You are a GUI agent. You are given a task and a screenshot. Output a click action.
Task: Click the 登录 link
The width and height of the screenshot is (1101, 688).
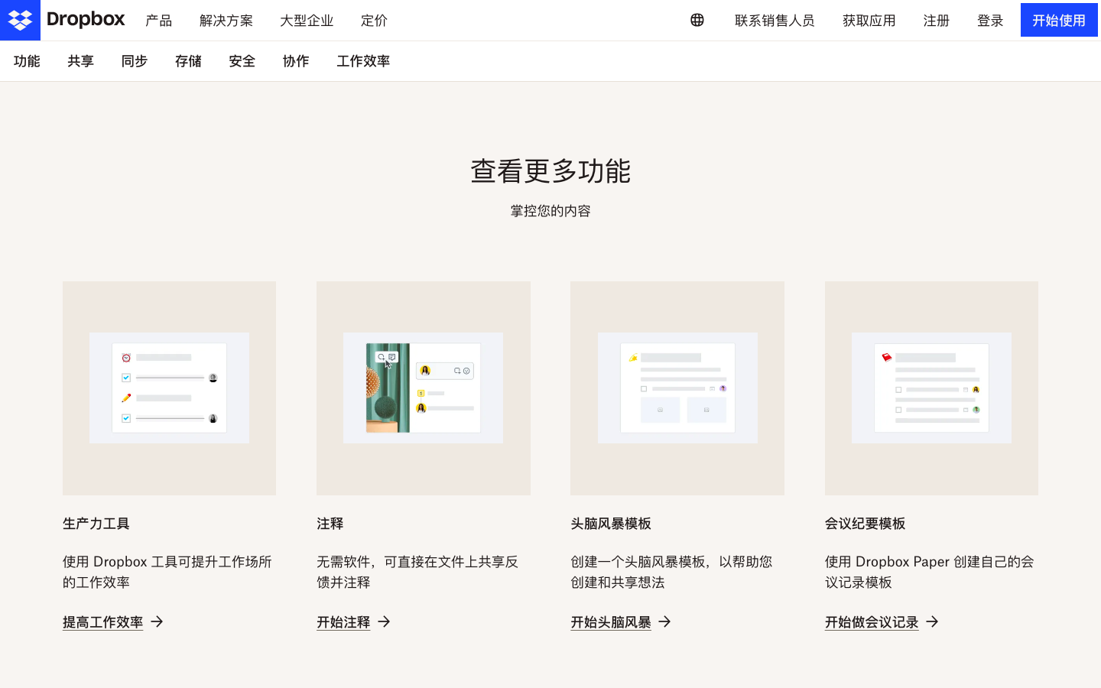[990, 21]
